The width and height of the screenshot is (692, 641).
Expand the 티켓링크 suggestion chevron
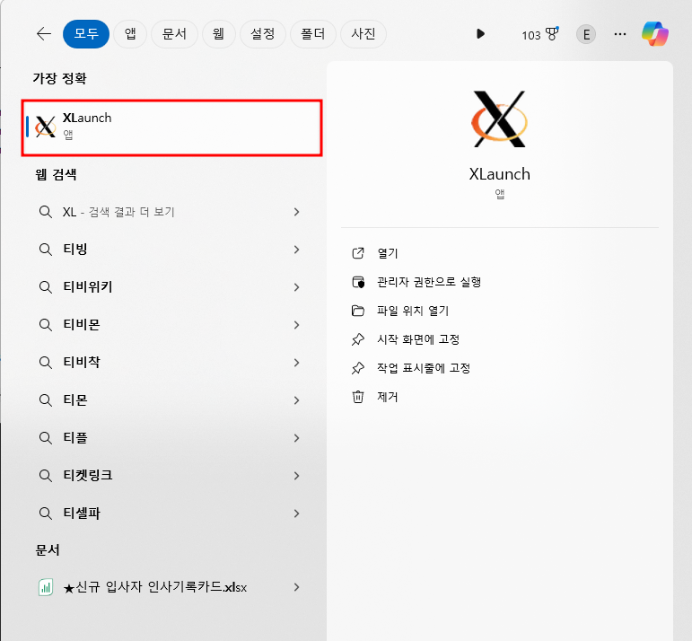coord(296,476)
